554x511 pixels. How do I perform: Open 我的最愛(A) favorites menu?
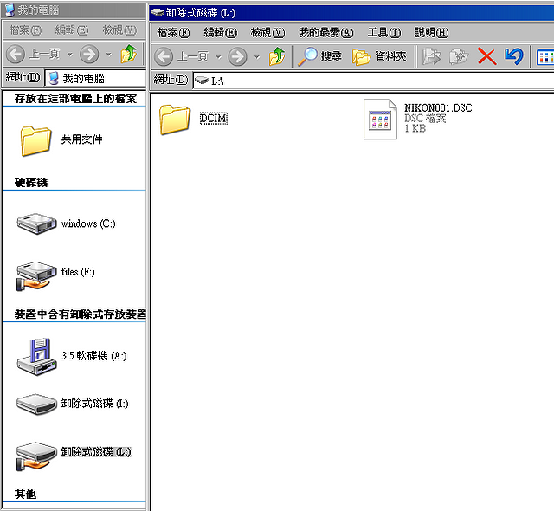click(x=325, y=33)
